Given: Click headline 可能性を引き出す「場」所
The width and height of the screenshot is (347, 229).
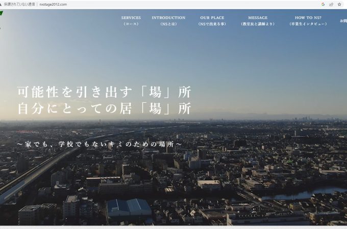Looking at the screenshot, I should coord(104,92).
